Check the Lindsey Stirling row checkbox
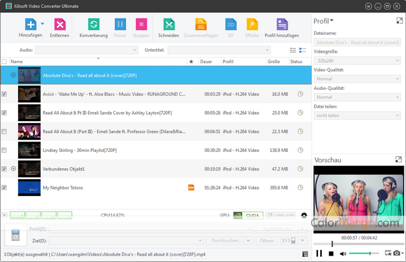Image resolution: width=406 pixels, height=262 pixels. click(4, 150)
